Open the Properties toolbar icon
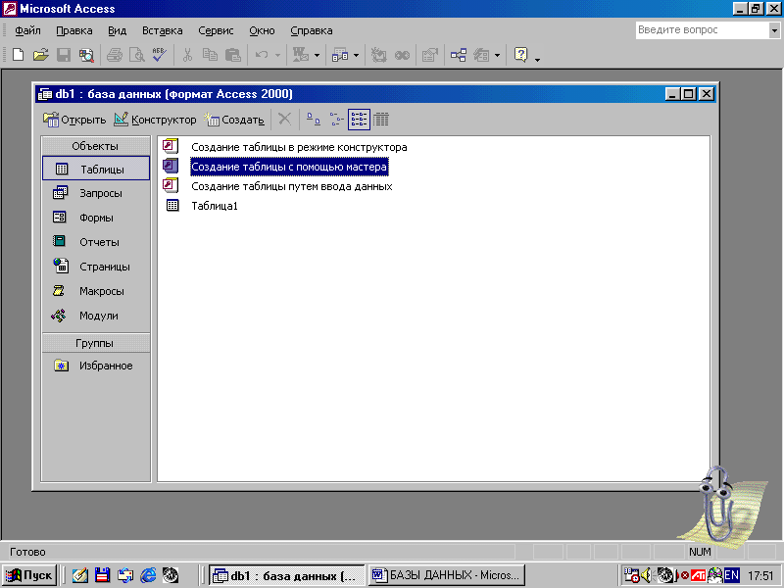This screenshot has width=784, height=588. tap(430, 55)
